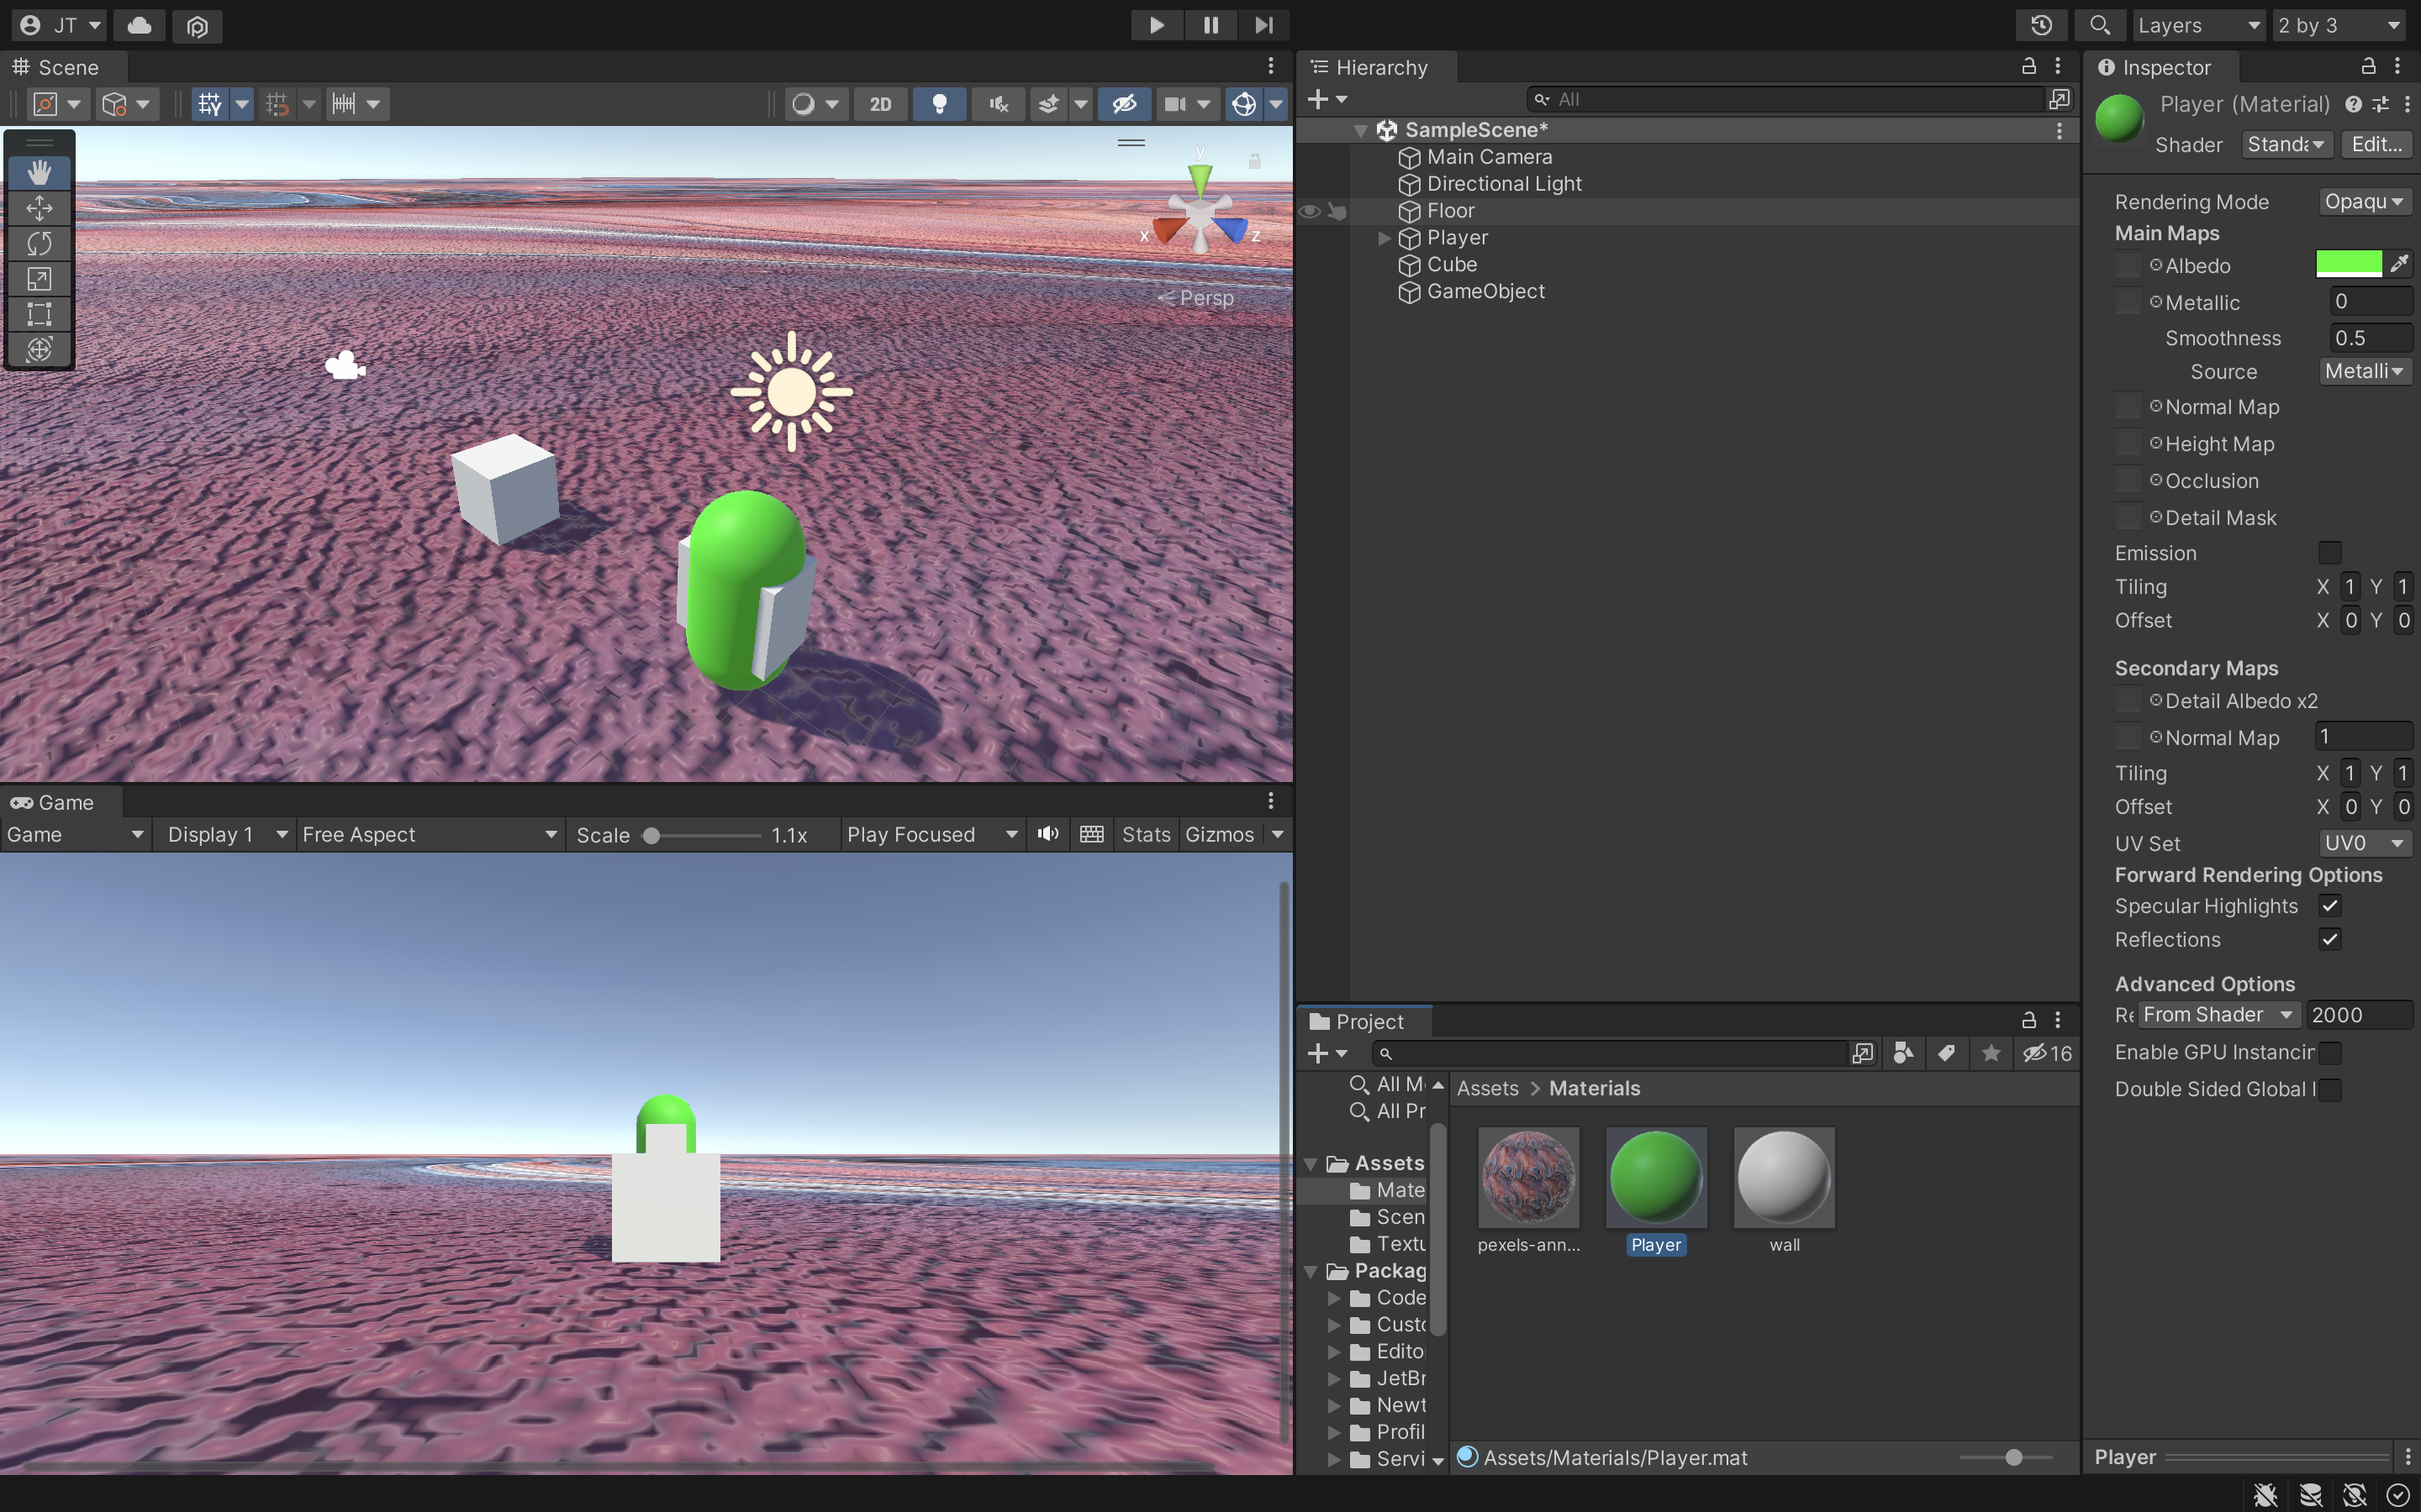Expand the Player object in Hierarchy
The height and width of the screenshot is (1512, 2421).
click(1384, 238)
